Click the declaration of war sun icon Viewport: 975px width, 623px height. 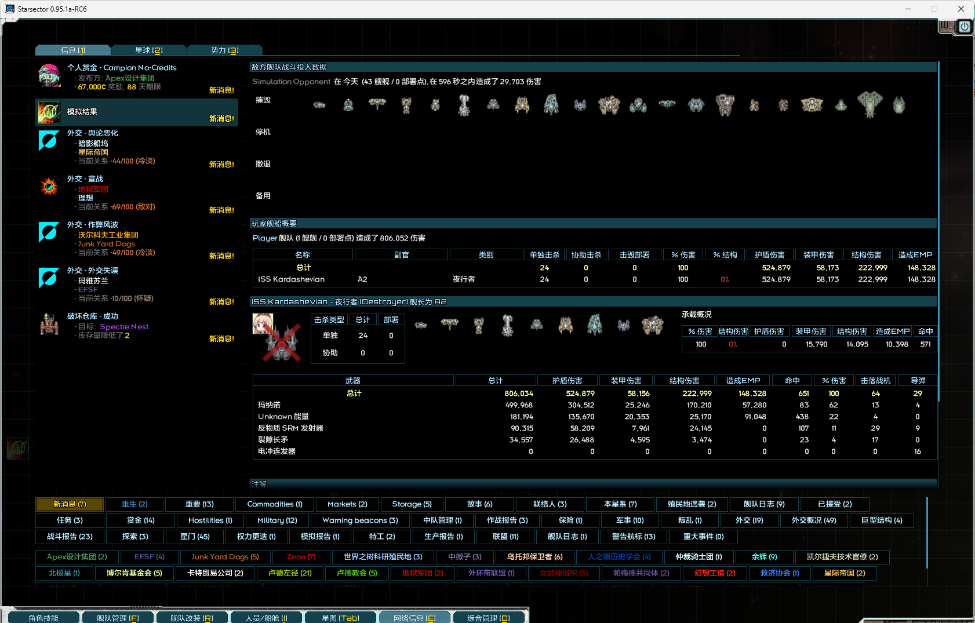click(49, 187)
